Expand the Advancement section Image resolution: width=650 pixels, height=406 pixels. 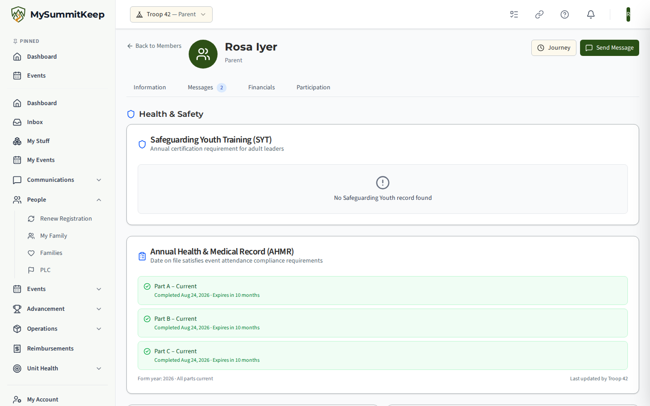[x=58, y=309]
